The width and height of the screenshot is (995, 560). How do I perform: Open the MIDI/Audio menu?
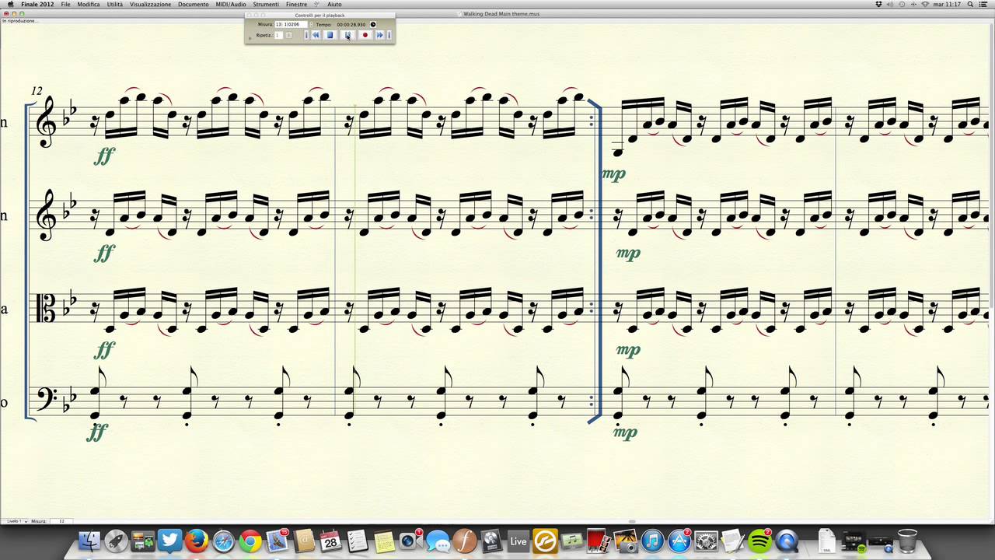tap(231, 5)
